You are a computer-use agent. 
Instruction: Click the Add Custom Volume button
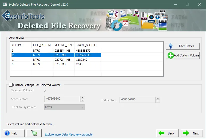click(183, 55)
